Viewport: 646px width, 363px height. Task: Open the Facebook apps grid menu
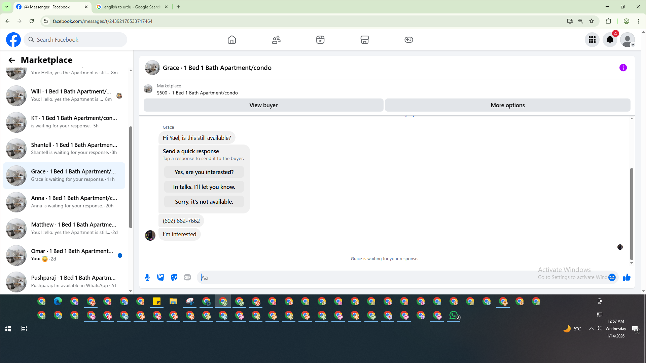click(592, 40)
